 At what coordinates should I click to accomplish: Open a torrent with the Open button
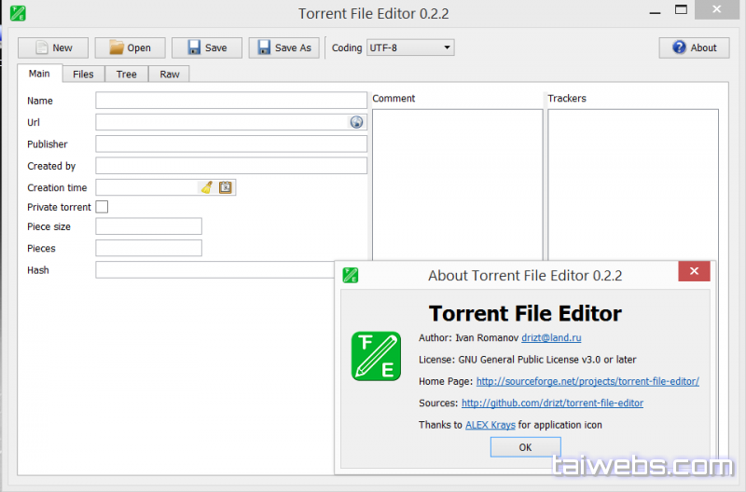130,48
